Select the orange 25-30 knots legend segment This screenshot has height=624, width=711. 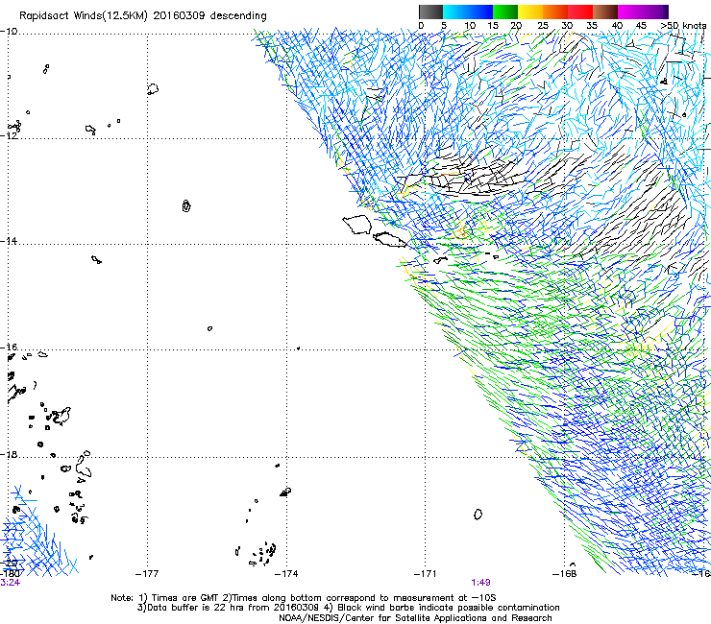(555, 12)
